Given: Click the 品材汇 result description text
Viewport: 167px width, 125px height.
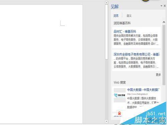Looking at the screenshot, I should click(x=136, y=40).
